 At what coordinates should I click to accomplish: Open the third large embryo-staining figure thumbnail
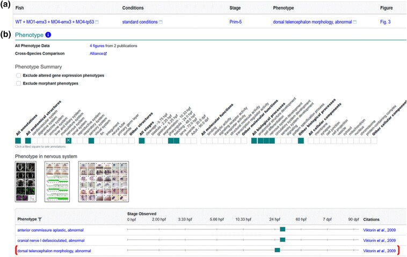pyautogui.click(x=104, y=181)
